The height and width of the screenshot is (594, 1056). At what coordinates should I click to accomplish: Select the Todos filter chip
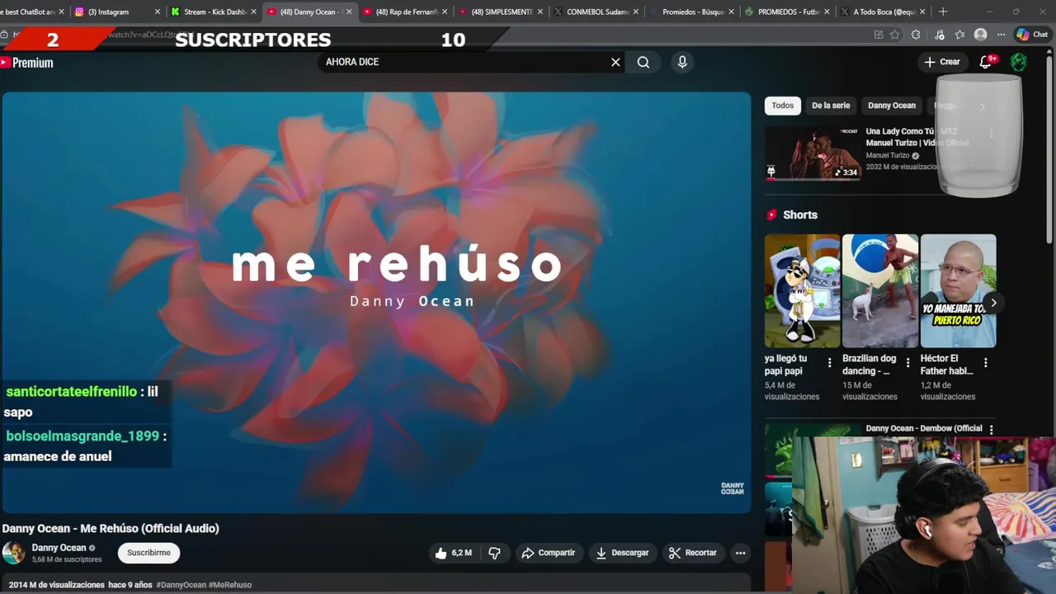[x=783, y=106]
